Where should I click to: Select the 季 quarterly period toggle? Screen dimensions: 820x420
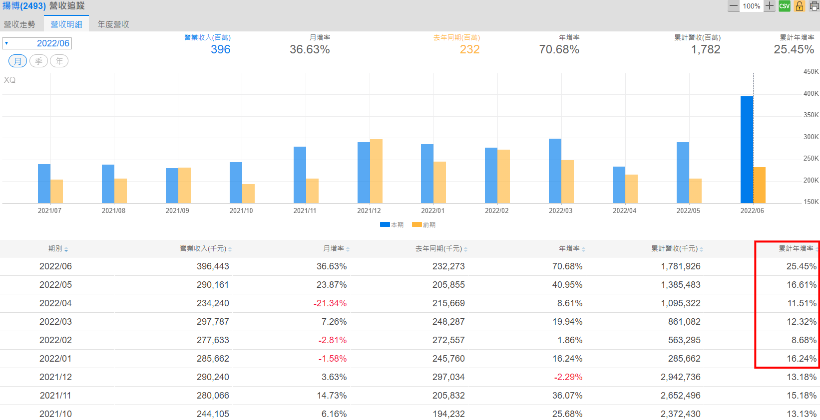[x=38, y=61]
